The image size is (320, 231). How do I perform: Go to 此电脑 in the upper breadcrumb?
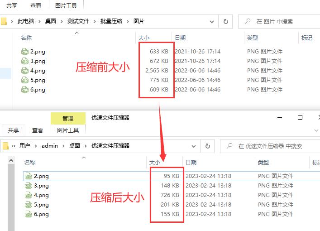[x=26, y=21]
